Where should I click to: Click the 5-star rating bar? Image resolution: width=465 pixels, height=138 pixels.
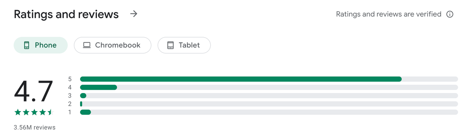pos(269,79)
